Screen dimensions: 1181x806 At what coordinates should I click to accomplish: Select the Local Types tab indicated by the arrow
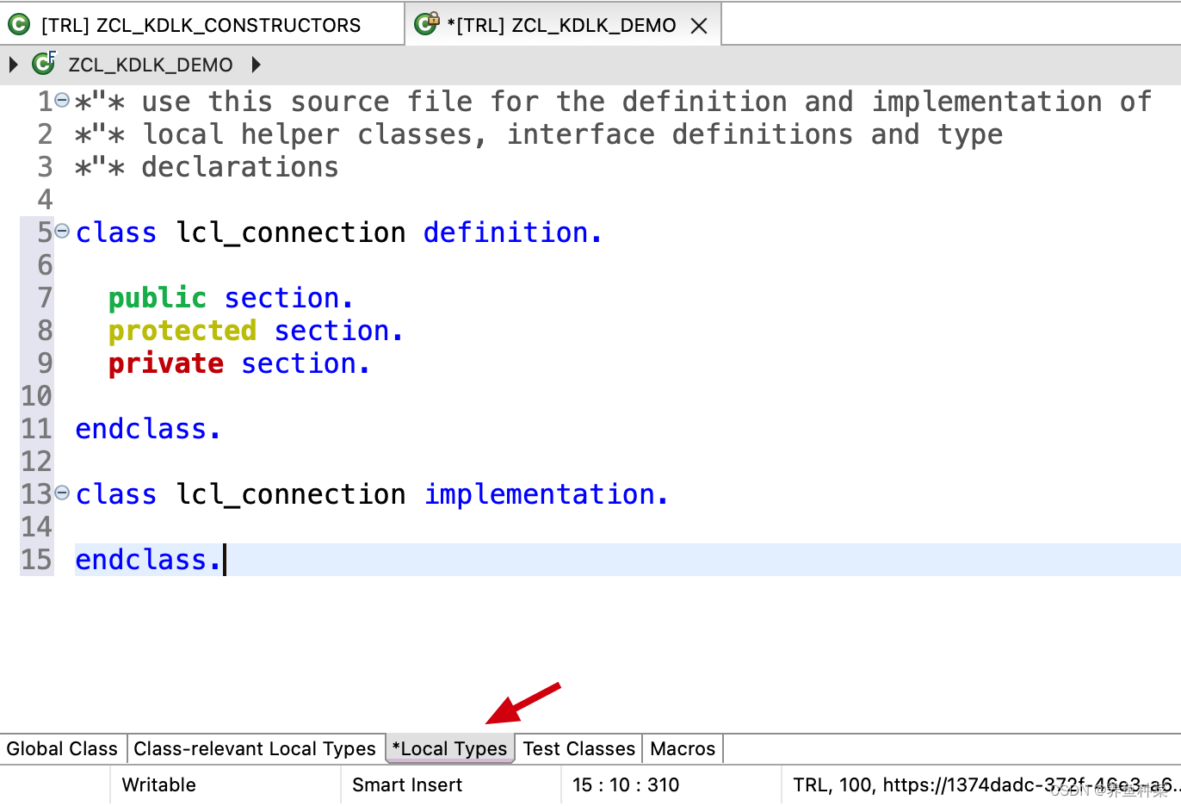[x=449, y=748]
